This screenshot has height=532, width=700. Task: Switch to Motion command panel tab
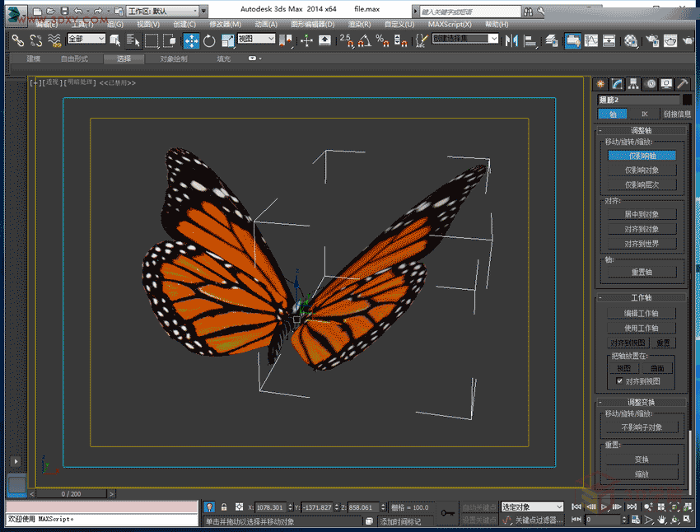(x=650, y=83)
